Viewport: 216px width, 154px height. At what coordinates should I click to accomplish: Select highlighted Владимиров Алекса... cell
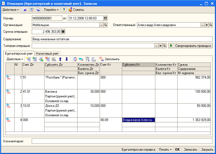pos(139,120)
